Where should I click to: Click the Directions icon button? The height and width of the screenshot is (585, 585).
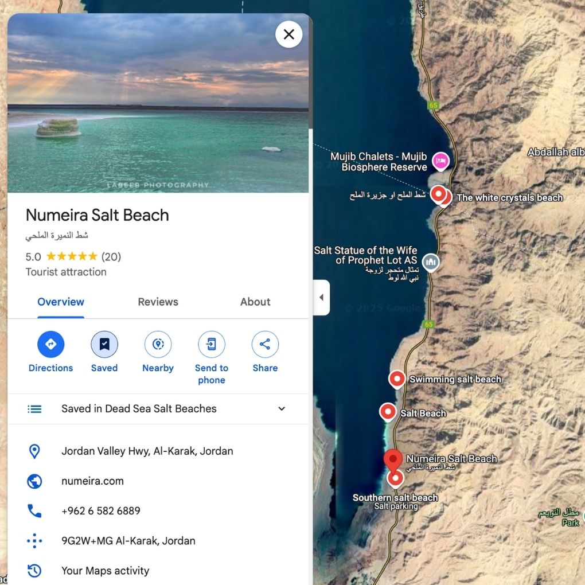50,344
